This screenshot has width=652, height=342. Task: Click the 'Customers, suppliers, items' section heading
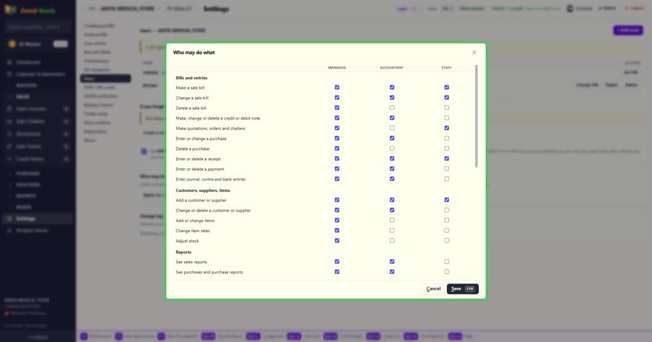click(203, 190)
